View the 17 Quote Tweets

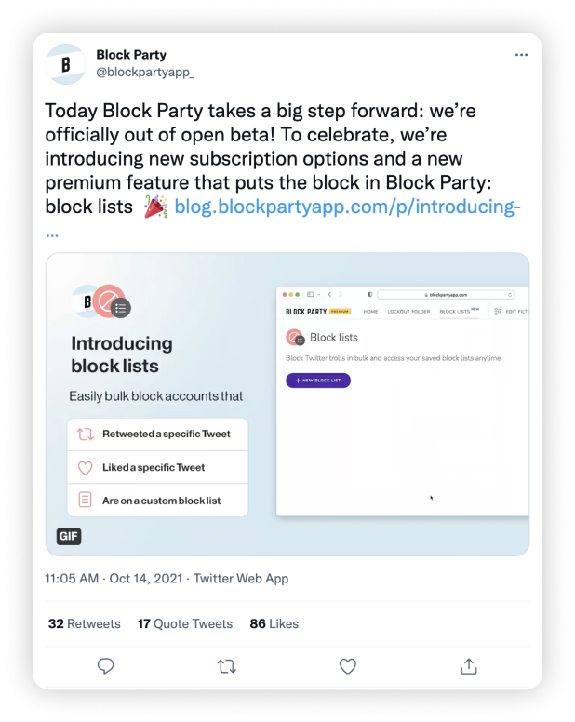pos(184,623)
